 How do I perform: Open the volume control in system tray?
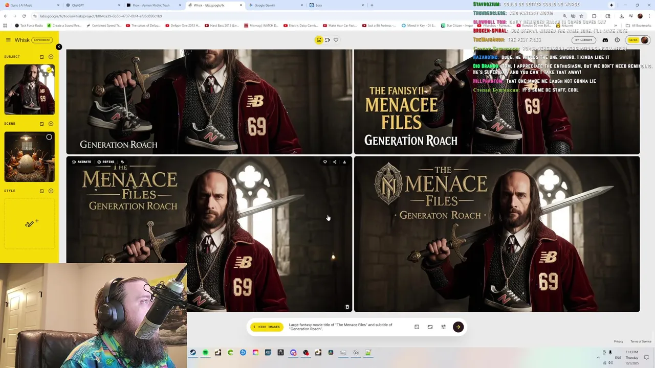tap(610, 363)
